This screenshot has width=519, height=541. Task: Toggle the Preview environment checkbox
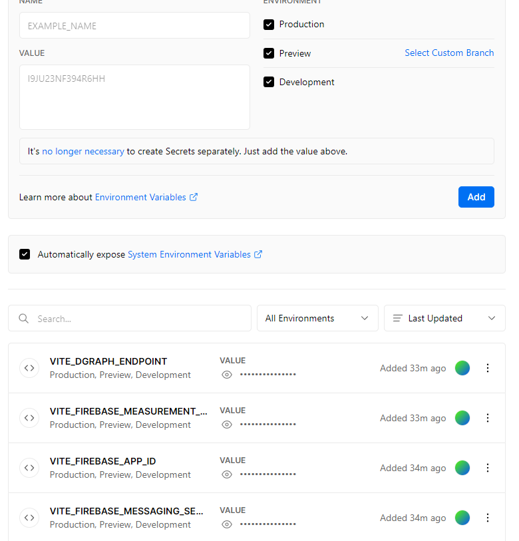[x=269, y=53]
